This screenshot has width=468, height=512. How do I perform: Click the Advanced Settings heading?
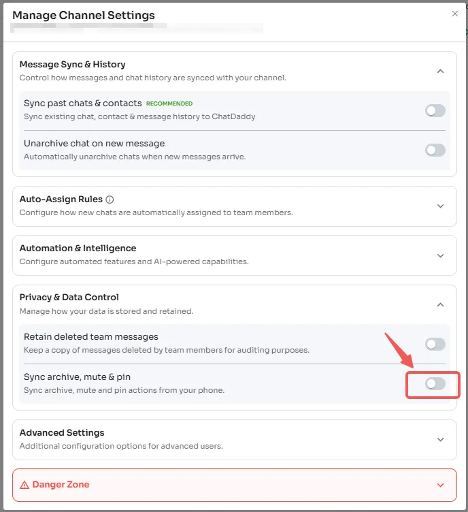[x=62, y=433]
